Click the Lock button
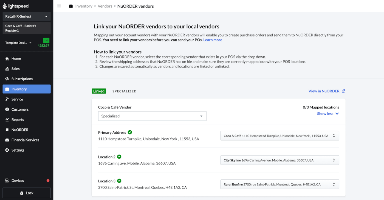The height and width of the screenshot is (200, 384). pos(27,193)
